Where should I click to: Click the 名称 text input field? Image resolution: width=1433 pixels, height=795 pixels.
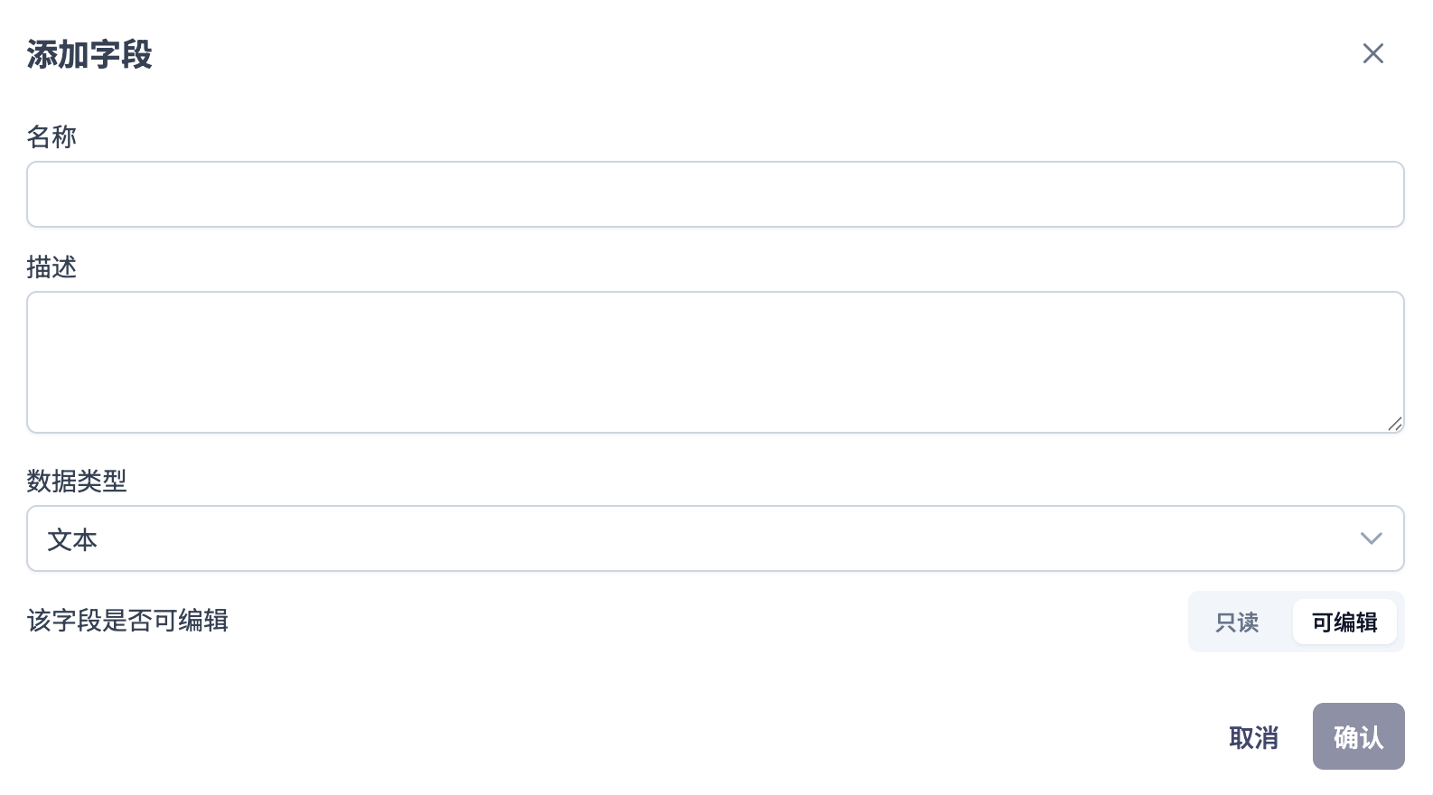coord(715,194)
